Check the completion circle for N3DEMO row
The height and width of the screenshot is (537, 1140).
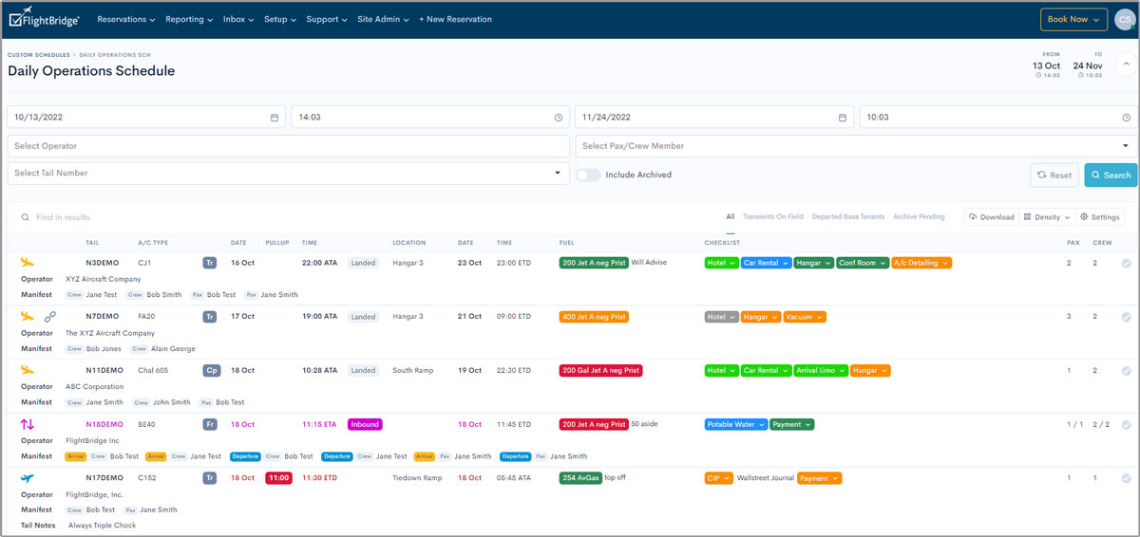pyautogui.click(x=1126, y=264)
